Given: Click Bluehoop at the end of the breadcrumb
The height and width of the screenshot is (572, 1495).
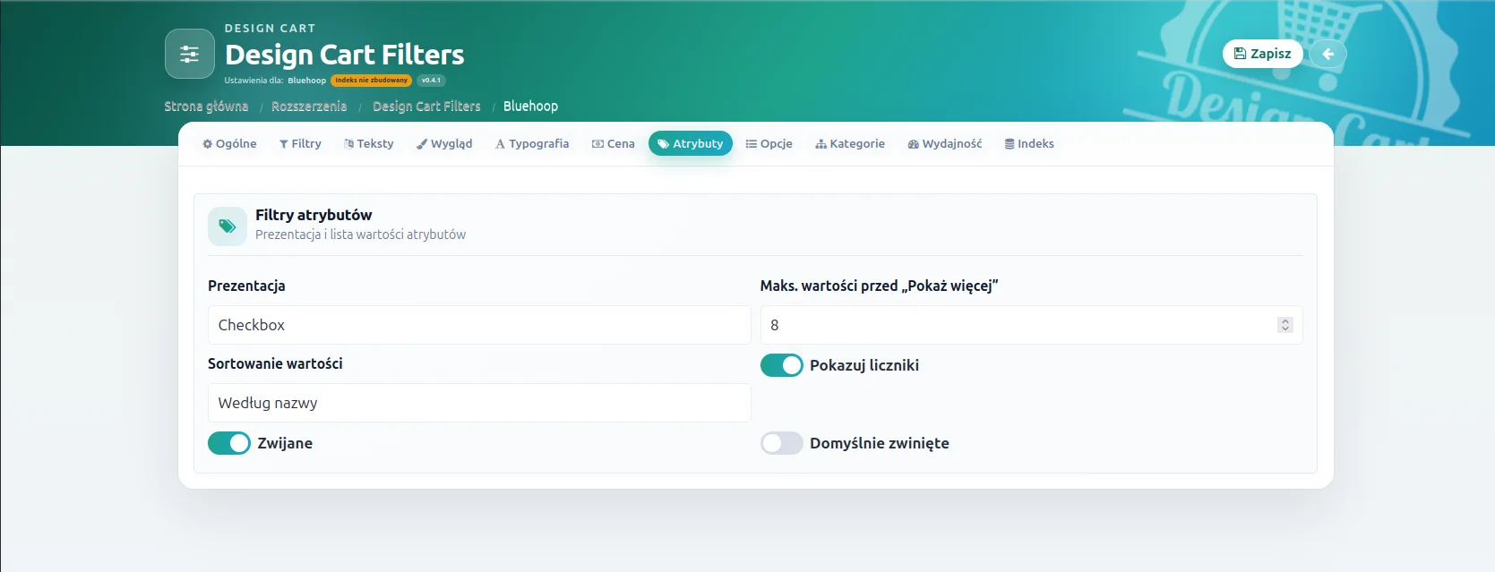Looking at the screenshot, I should point(530,106).
